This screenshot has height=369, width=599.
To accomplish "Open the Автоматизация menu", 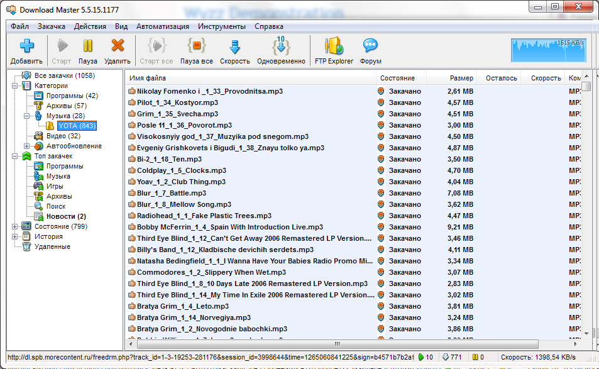I will point(163,26).
